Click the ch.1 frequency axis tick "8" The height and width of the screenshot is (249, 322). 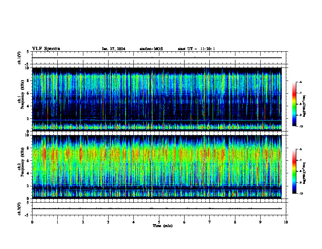pyautogui.click(x=28, y=81)
